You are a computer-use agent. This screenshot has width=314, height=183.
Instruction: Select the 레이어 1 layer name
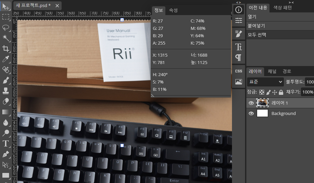pos(280,103)
